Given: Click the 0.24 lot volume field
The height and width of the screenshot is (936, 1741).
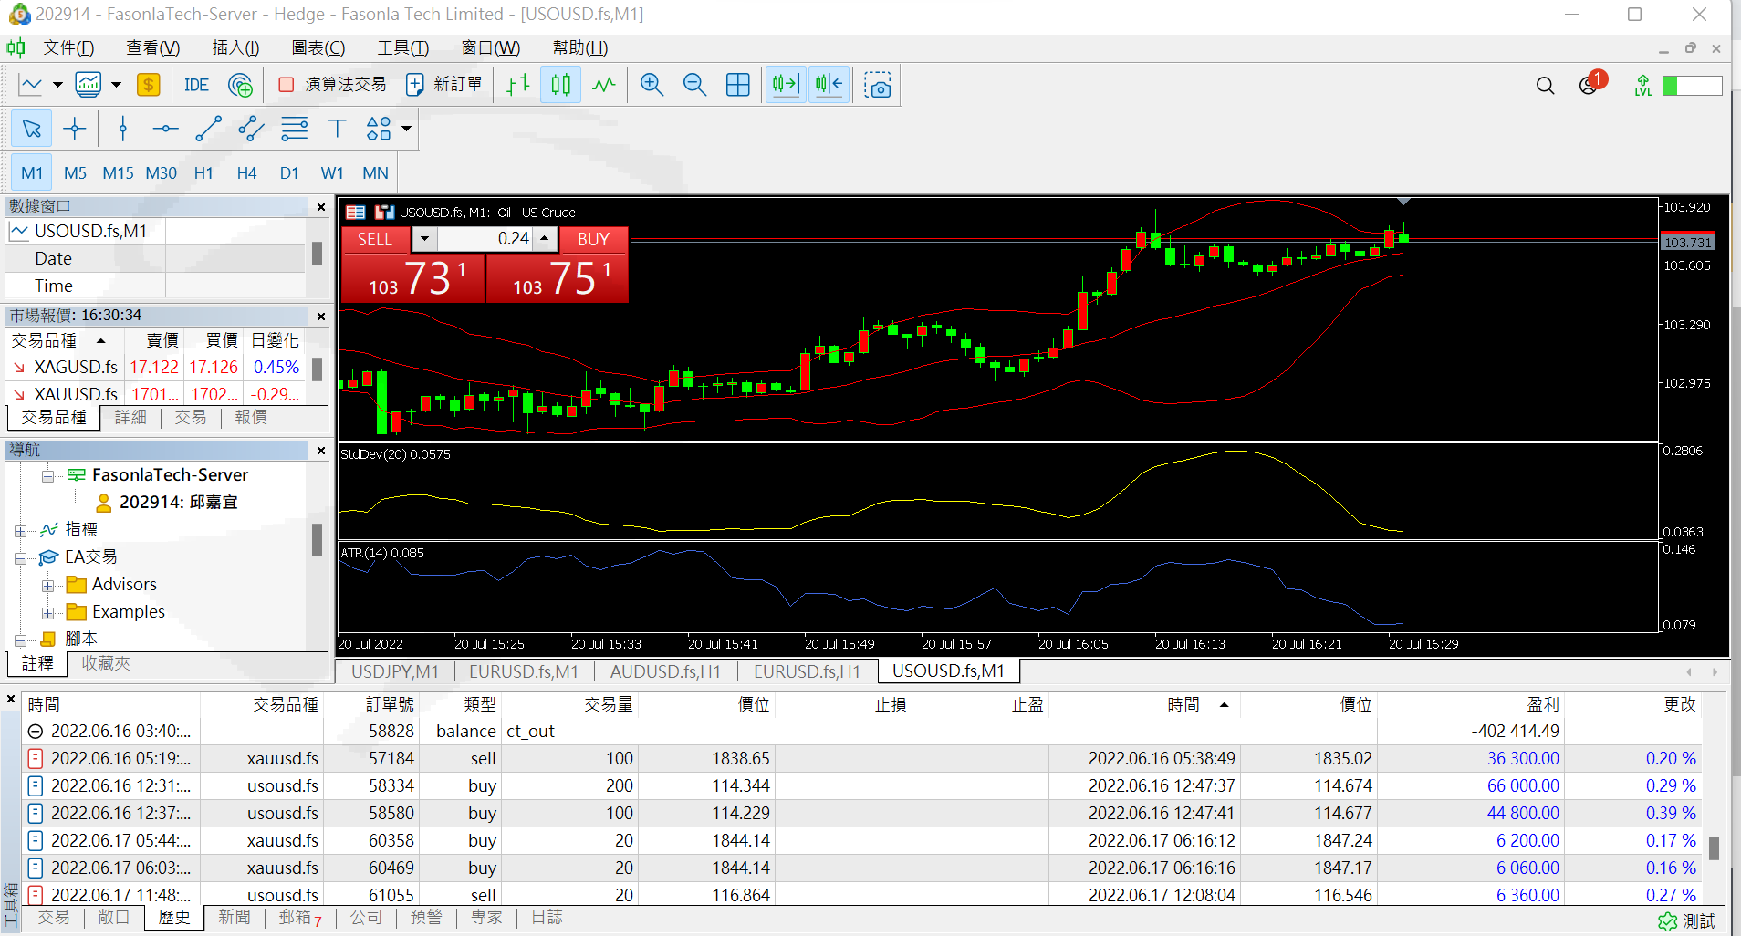Looking at the screenshot, I should click(x=485, y=239).
